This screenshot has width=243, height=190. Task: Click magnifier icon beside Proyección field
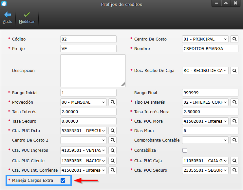tap(112, 102)
